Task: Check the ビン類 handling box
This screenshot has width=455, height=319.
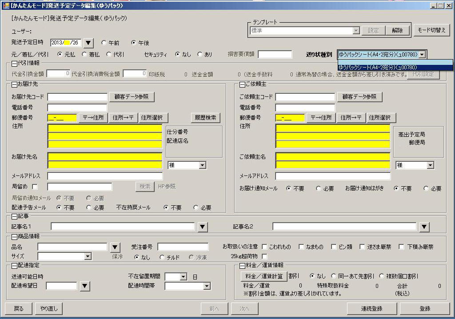Action: tap(334, 247)
